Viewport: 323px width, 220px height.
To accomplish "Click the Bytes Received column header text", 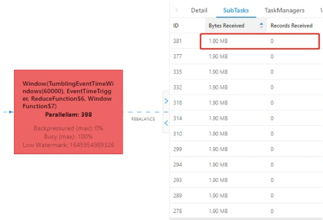I will click(226, 26).
